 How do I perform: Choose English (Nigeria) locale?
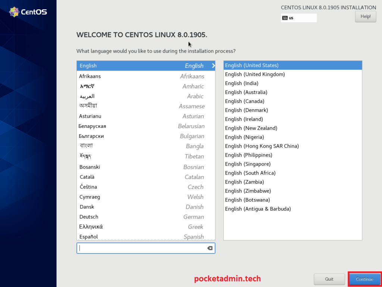click(x=293, y=137)
